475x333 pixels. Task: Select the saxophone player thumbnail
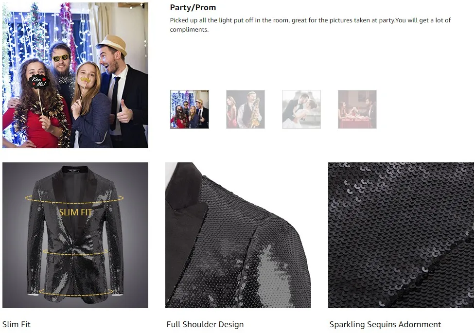tap(246, 109)
